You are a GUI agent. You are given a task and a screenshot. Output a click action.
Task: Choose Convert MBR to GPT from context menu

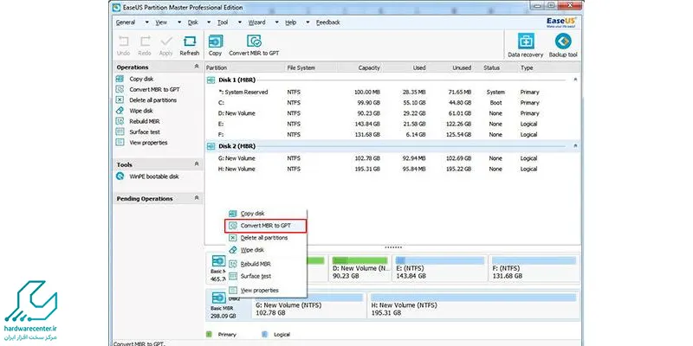pos(266,226)
